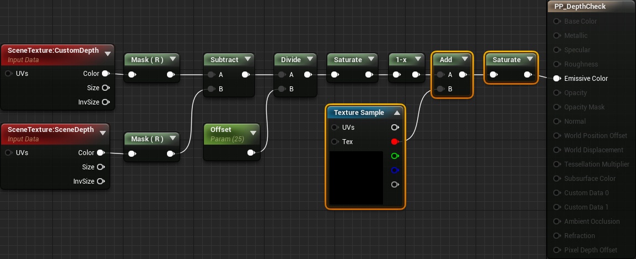Click the Subtract node's B input pin

[x=211, y=89]
